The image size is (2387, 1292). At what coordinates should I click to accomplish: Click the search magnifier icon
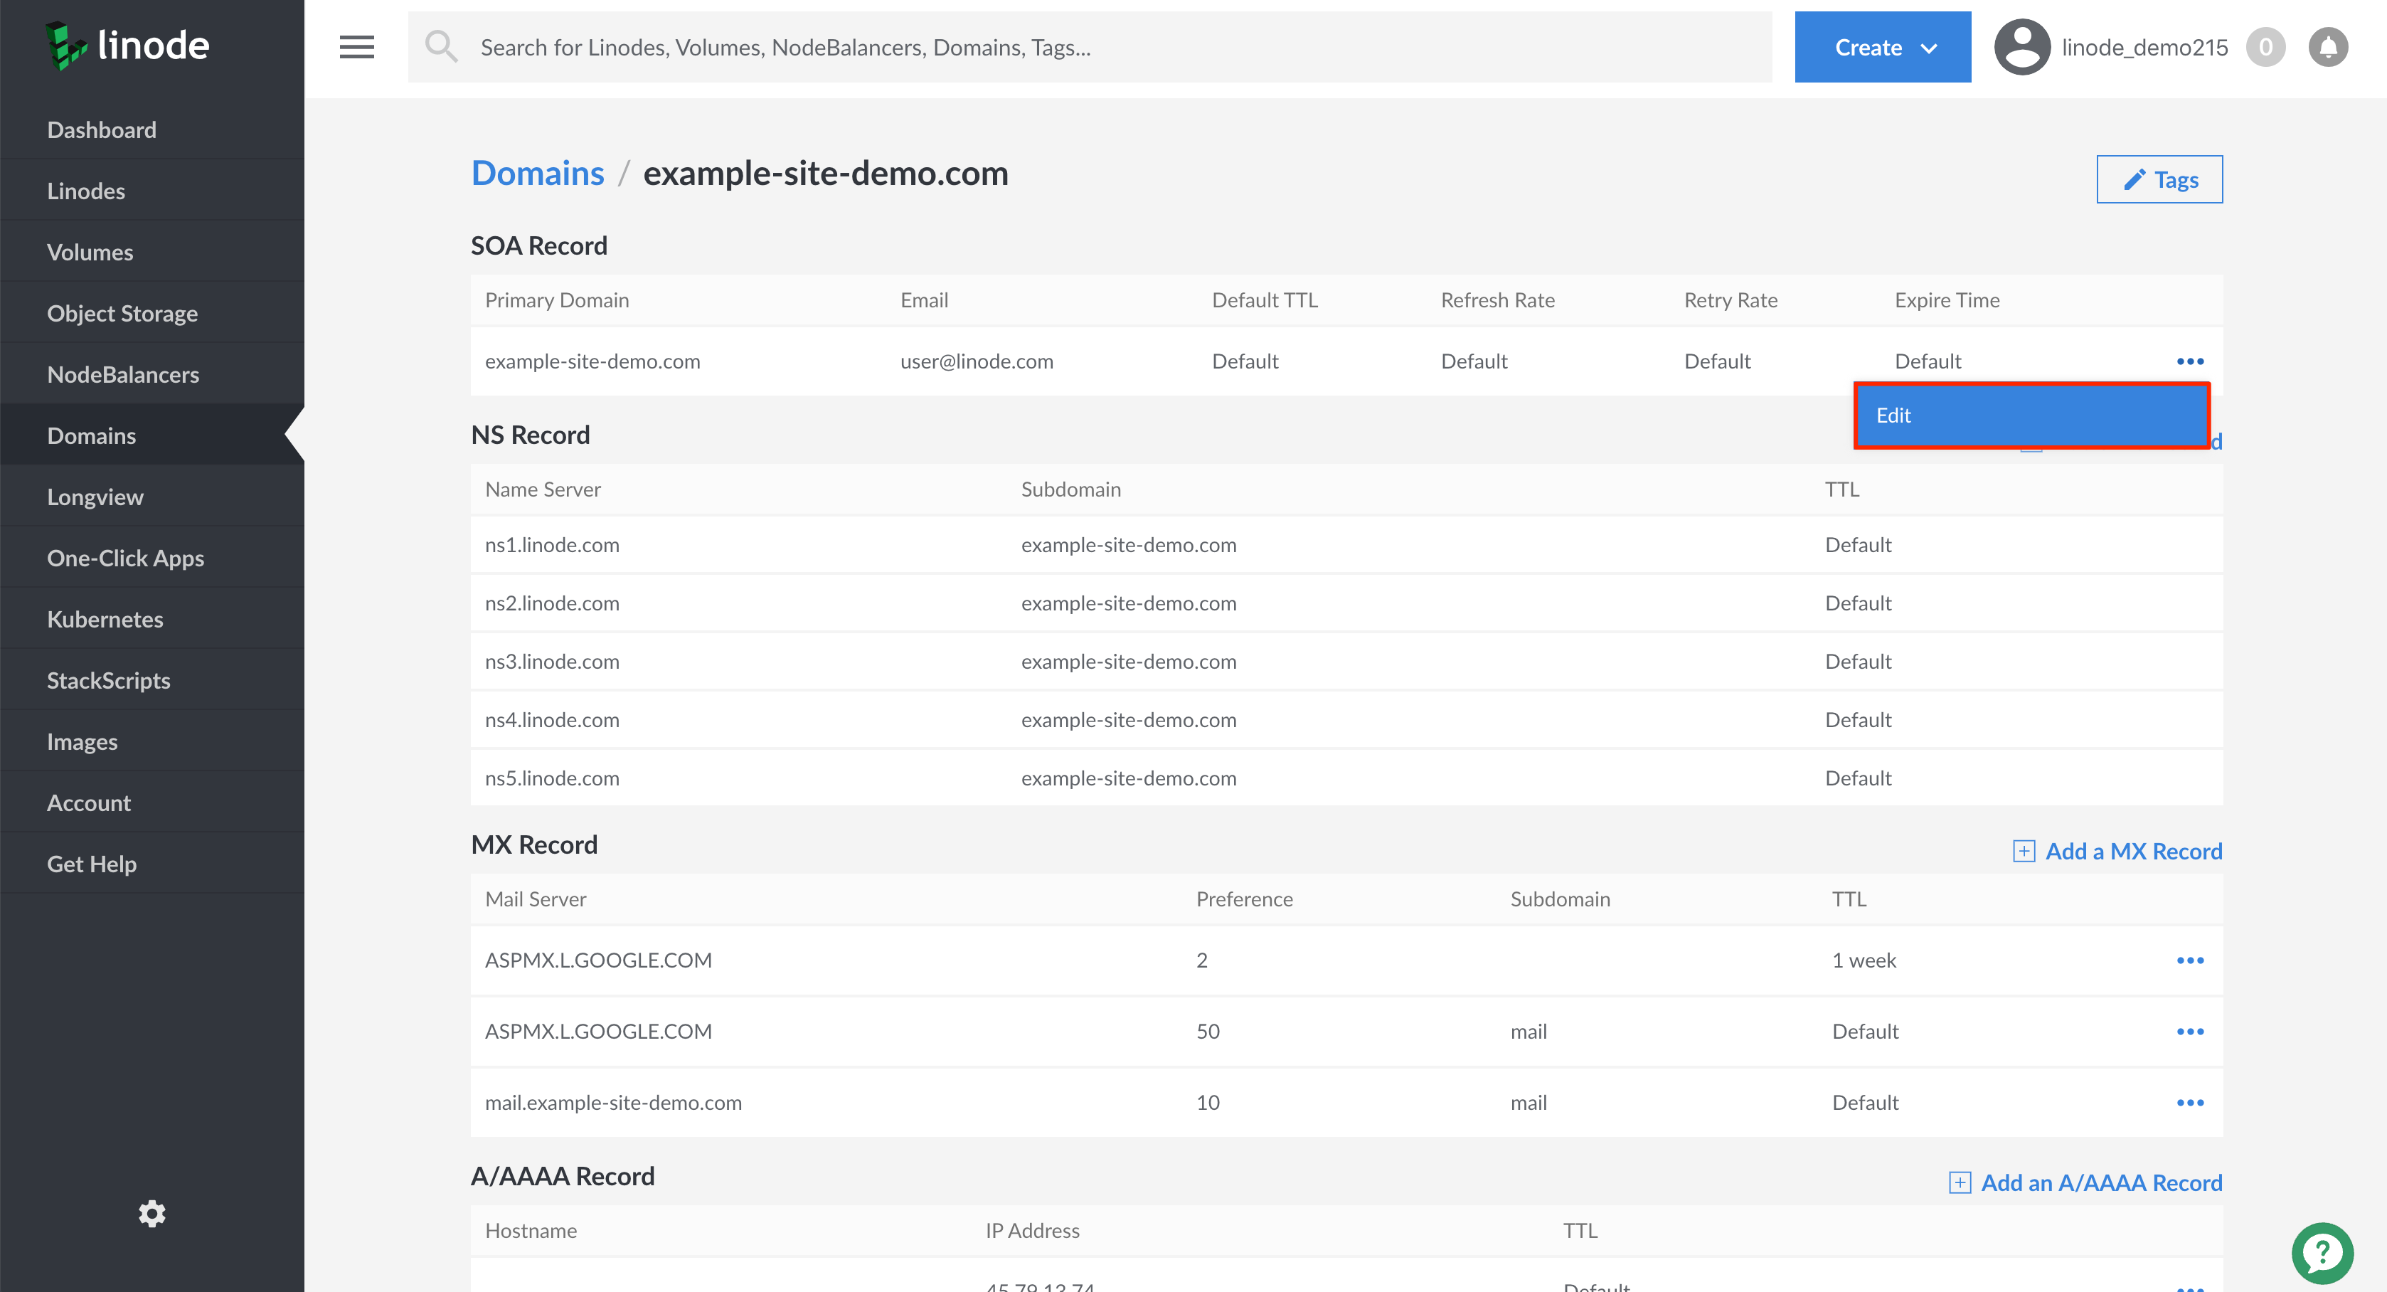[x=442, y=46]
